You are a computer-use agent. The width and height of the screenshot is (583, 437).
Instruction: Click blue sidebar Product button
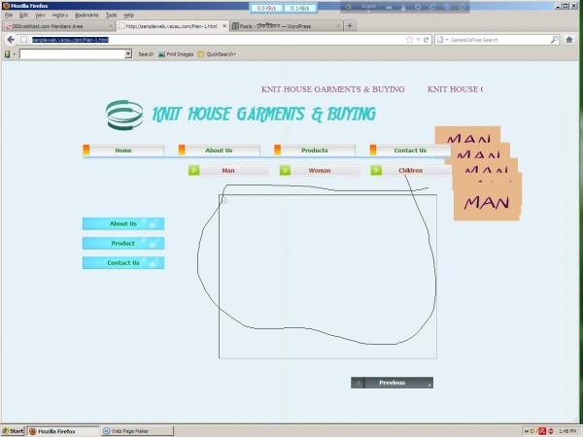click(123, 243)
